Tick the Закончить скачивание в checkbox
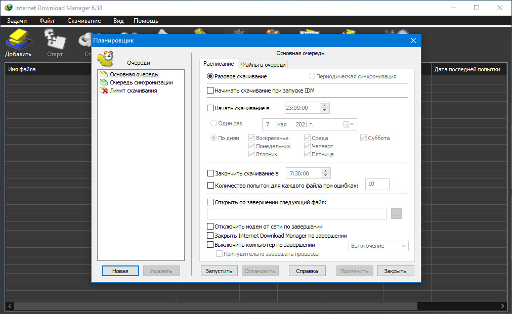The height and width of the screenshot is (314, 512). point(210,173)
